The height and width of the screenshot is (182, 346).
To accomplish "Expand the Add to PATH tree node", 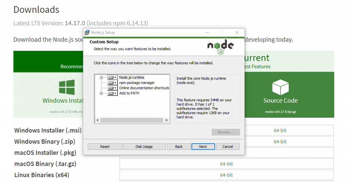I will click(101, 94).
